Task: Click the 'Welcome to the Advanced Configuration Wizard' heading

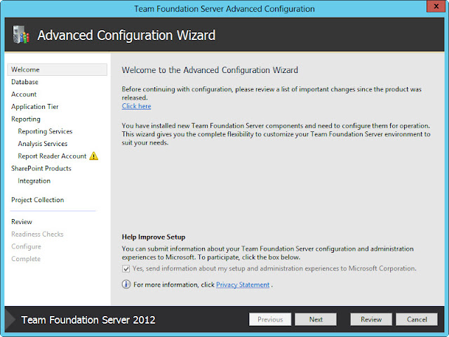Action: coord(210,70)
